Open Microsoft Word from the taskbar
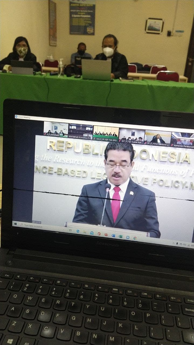The width and height of the screenshot is (194, 345). tap(113, 235)
